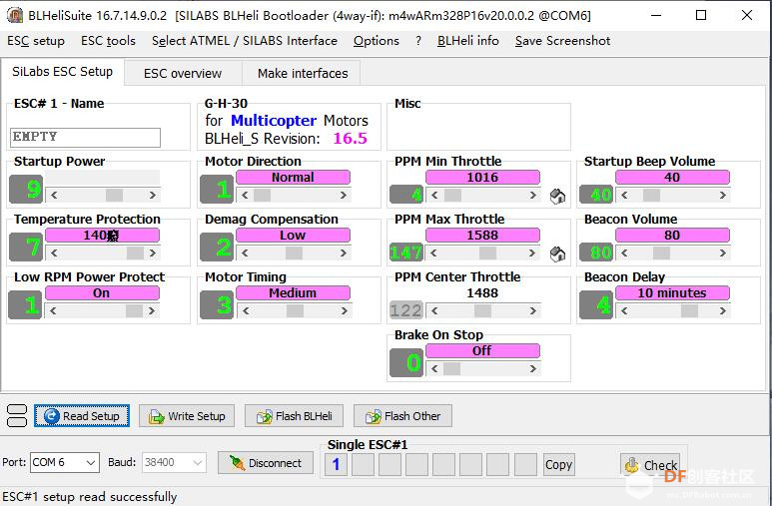Decrease Low RPM Power Protect left arrow
Image resolution: width=772 pixels, height=506 pixels.
tap(53, 311)
